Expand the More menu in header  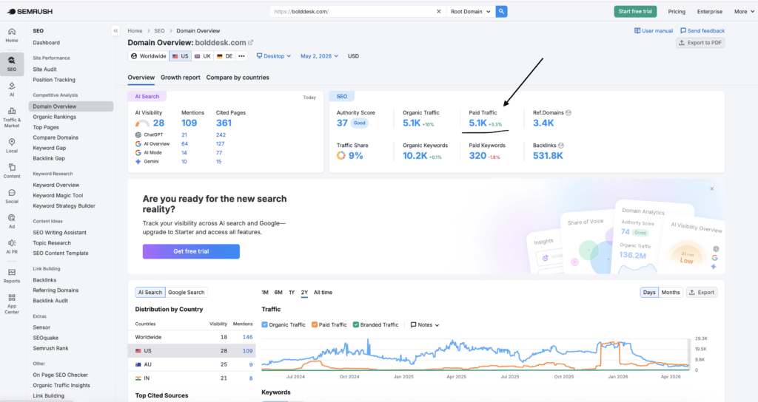point(743,12)
